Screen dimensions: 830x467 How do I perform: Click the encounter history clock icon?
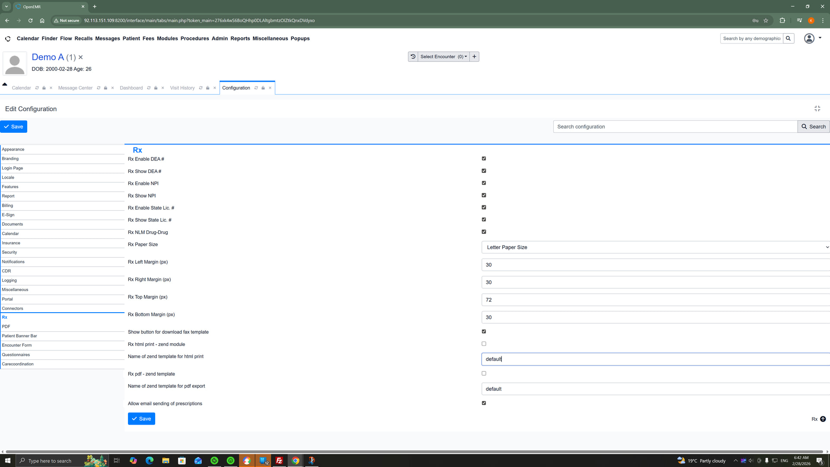click(x=413, y=57)
